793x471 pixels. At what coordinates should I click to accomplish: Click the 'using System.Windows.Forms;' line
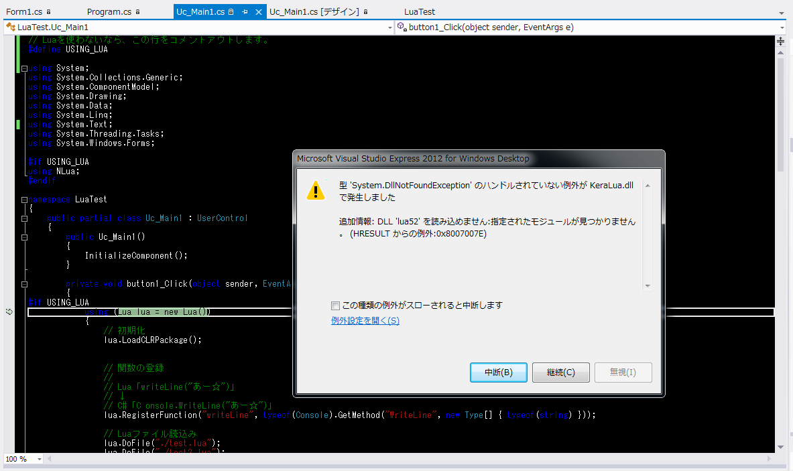pos(92,143)
